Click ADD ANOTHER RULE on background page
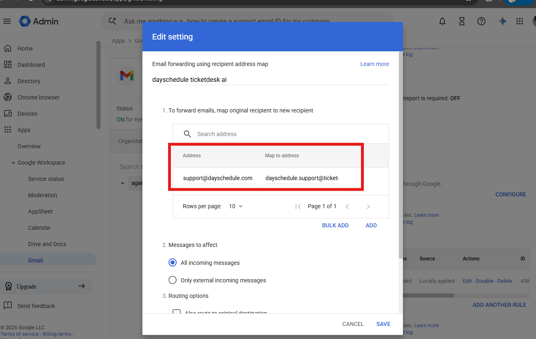 [499, 305]
